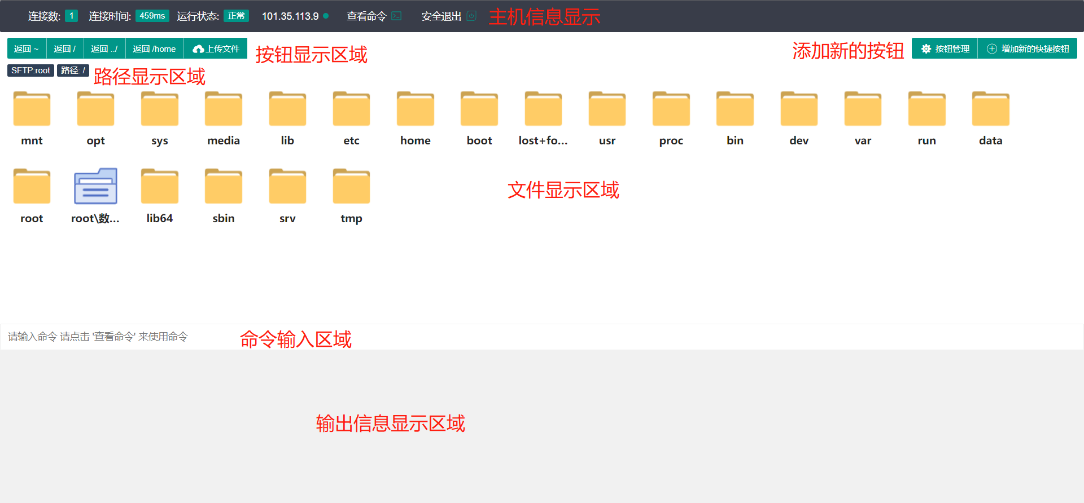The image size is (1084, 503).
Task: Click the terminal icon beside 查看命令
Action: (397, 16)
